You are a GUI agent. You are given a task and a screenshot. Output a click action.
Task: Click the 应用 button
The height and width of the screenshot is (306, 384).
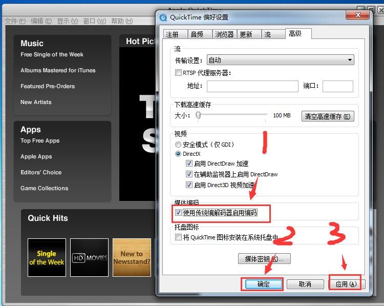tap(346, 284)
